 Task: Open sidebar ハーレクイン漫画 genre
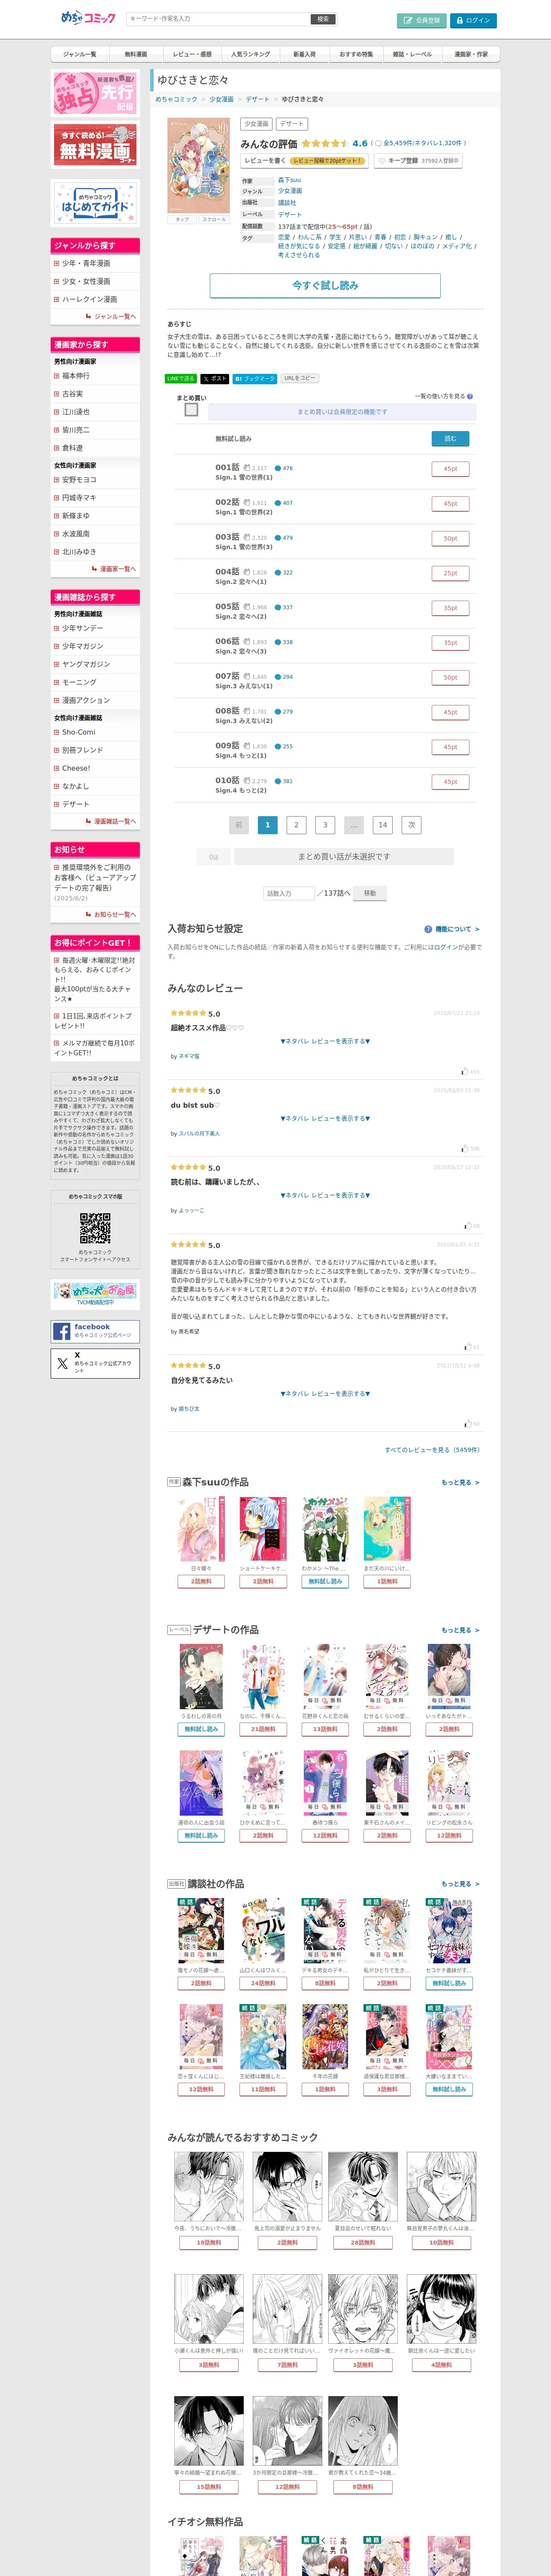coord(95,299)
